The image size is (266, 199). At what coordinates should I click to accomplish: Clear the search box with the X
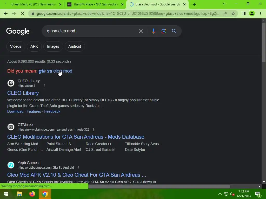point(141,31)
